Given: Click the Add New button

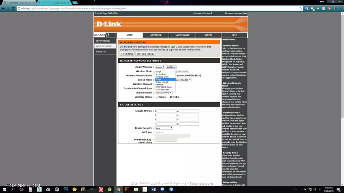Looking at the screenshot, I should 171,67.
